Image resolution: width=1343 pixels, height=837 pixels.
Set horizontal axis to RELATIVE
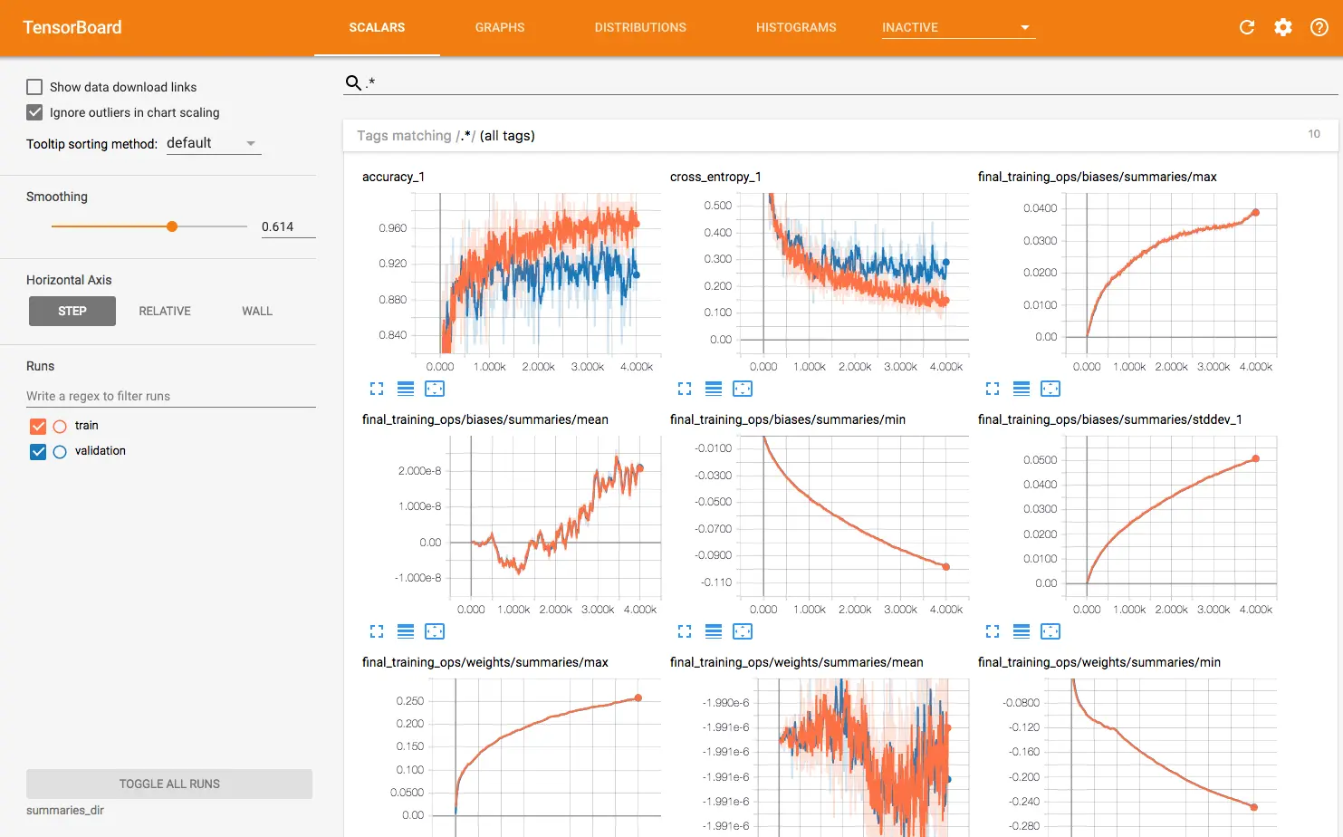coord(165,311)
